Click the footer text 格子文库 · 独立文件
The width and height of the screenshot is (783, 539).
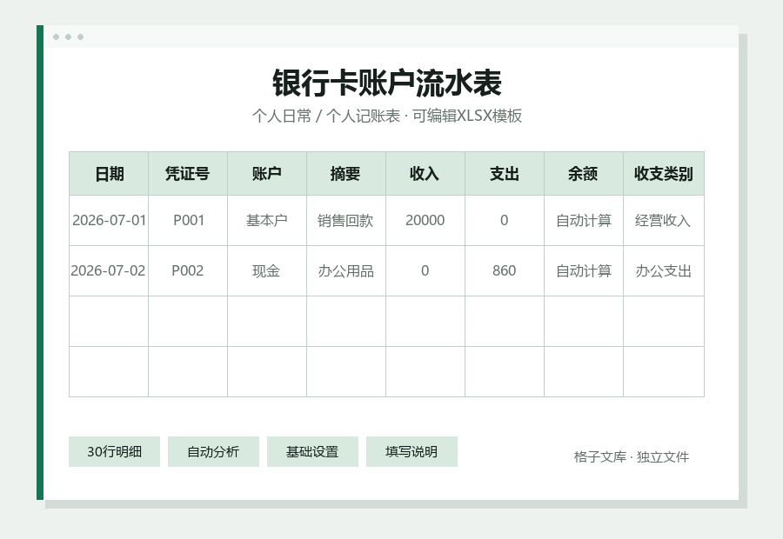tap(632, 457)
